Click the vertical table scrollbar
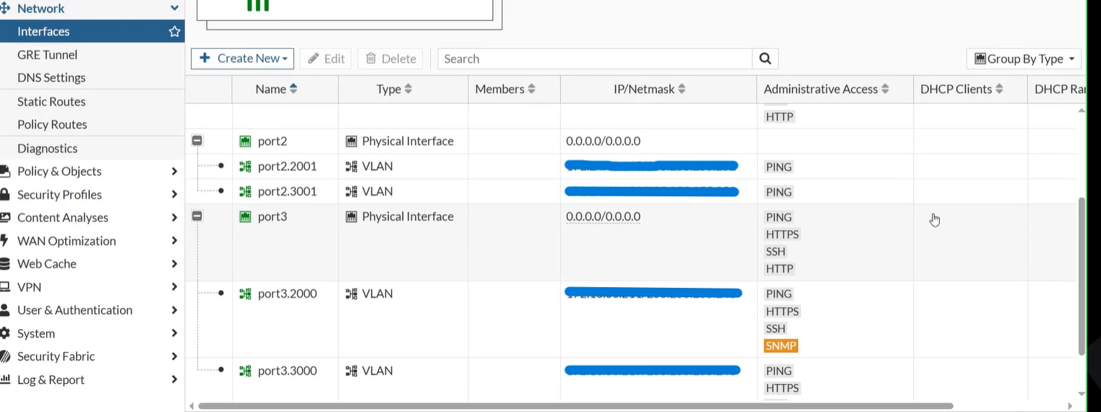The height and width of the screenshot is (412, 1101). coord(1081,275)
